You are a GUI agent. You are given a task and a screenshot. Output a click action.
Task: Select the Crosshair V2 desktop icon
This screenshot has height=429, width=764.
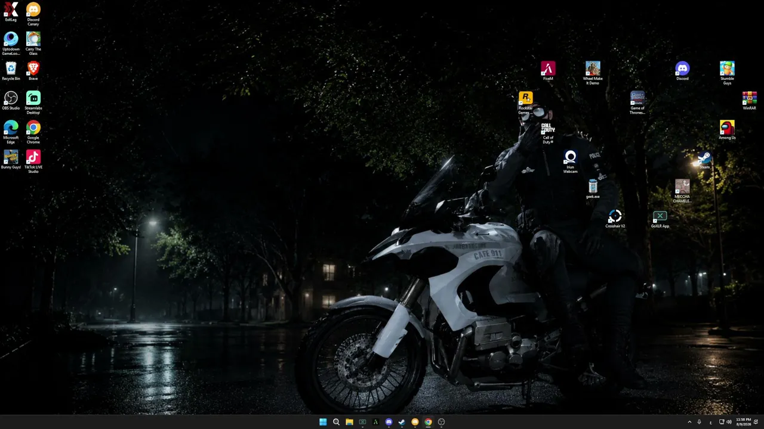[x=615, y=219]
